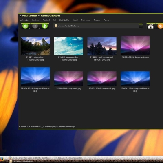This screenshot has height=163, width=163.
Task: Click the orange icon beside the Home button
Action: click(160, 26)
